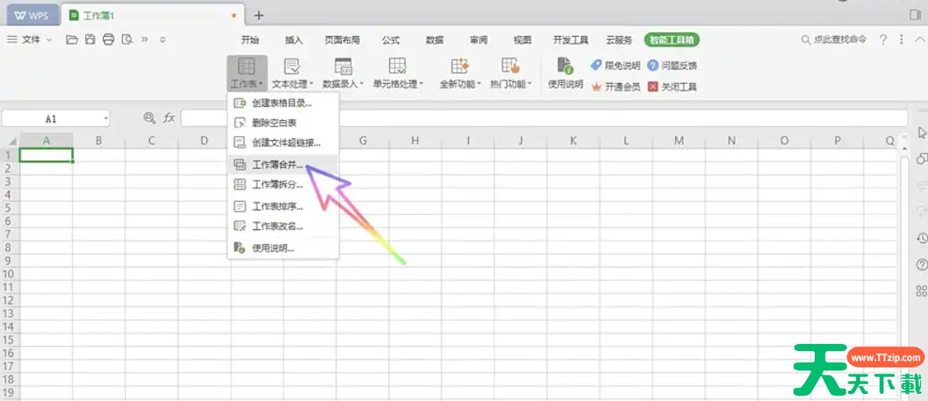Image resolution: width=928 pixels, height=401 pixels.
Task: Click the Print icon in quick toolbar
Action: click(x=109, y=40)
